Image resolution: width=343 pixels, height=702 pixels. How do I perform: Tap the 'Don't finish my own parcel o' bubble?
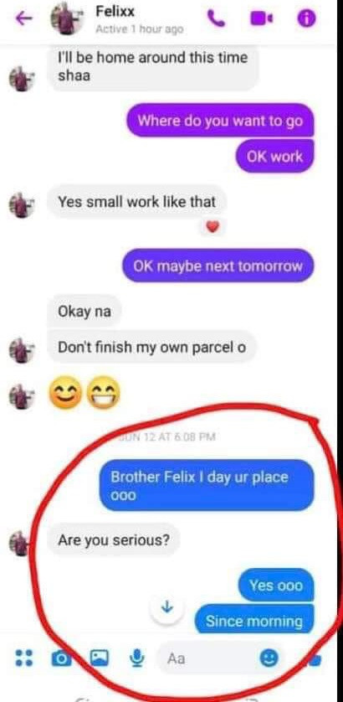[151, 347]
